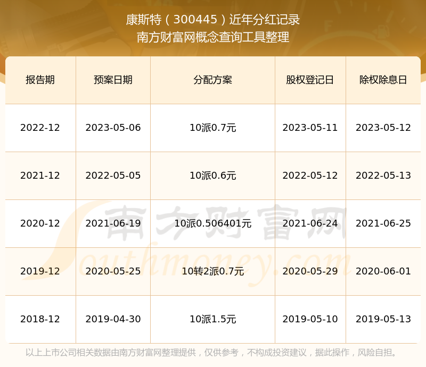Click the disclaimer text at the bottom

point(211,353)
